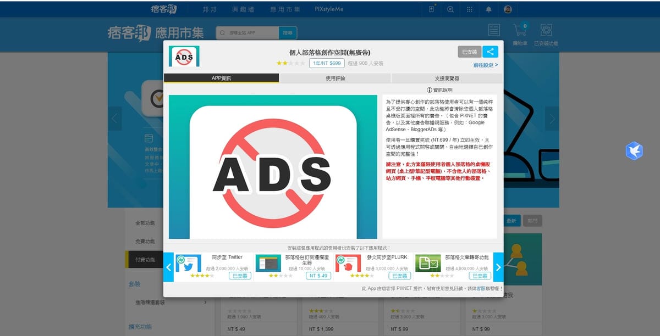660x336 pixels.
Task: Click the 發文同步至PLURK app title
Action: [x=387, y=257]
